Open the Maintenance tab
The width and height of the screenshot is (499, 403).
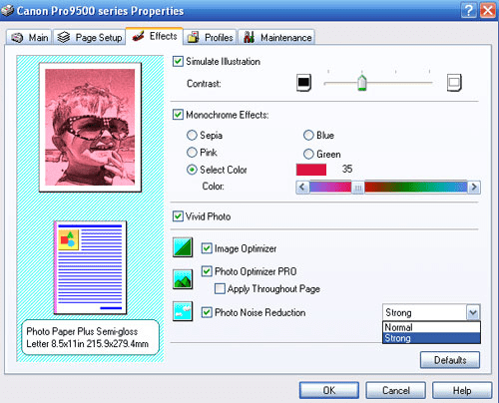coord(276,37)
